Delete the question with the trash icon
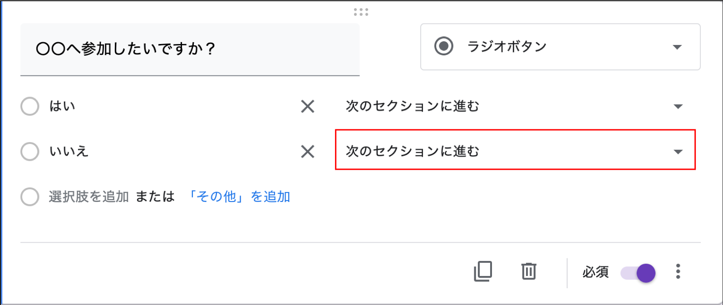The height and width of the screenshot is (305, 723). click(529, 271)
